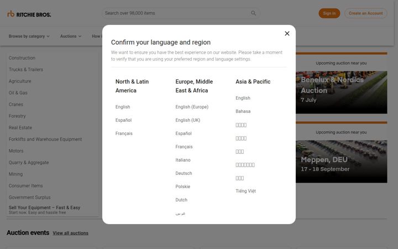Close the language and region dialog

pos(287,34)
